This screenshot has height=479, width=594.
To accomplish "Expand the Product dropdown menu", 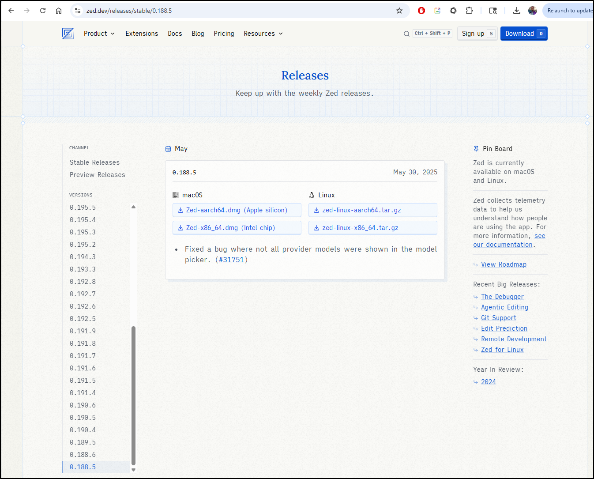I will 99,34.
